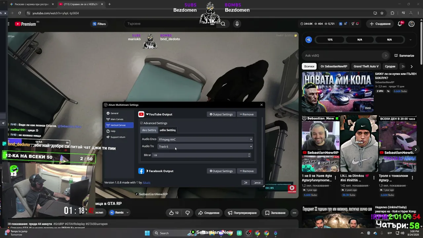Remove the YouTube Output

click(247, 114)
